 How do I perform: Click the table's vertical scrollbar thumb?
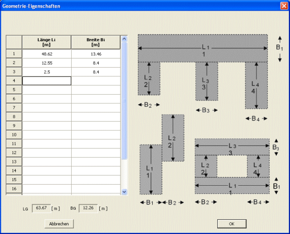pyautogui.click(x=124, y=101)
